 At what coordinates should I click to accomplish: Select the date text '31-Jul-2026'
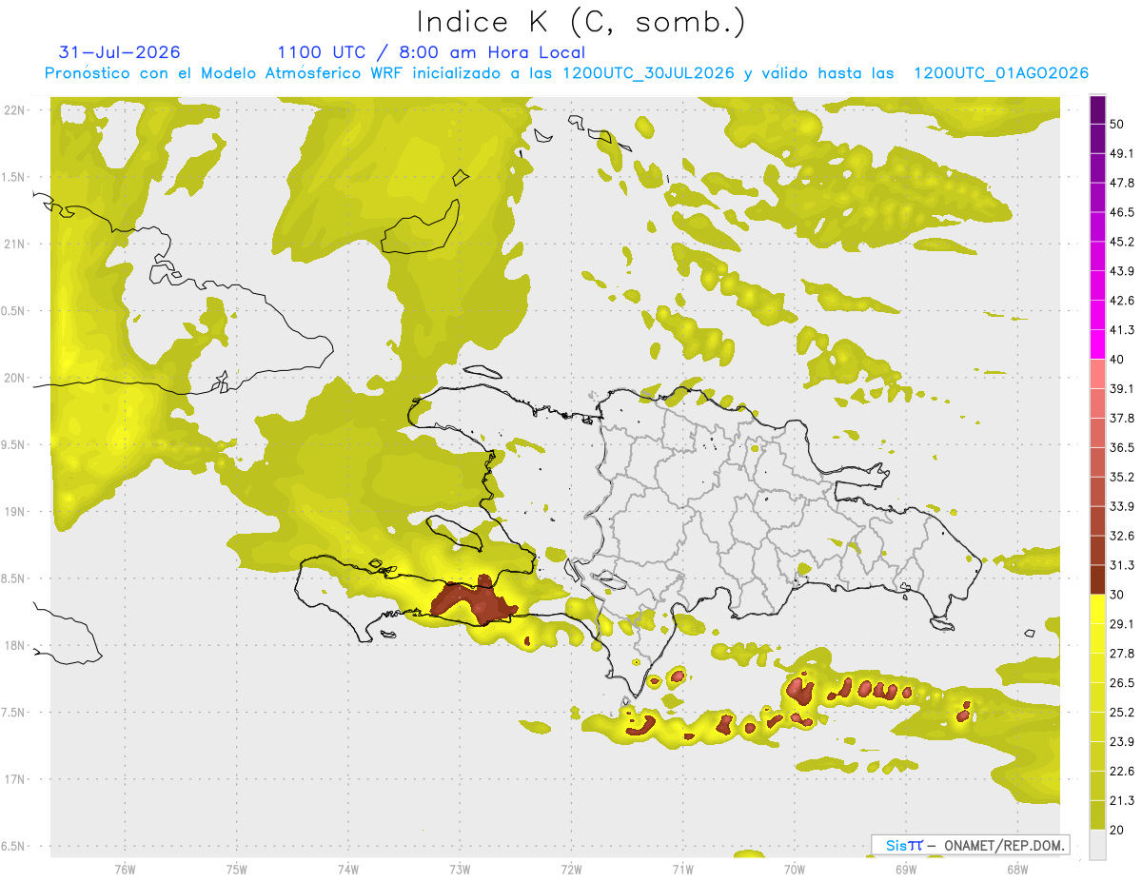[119, 52]
